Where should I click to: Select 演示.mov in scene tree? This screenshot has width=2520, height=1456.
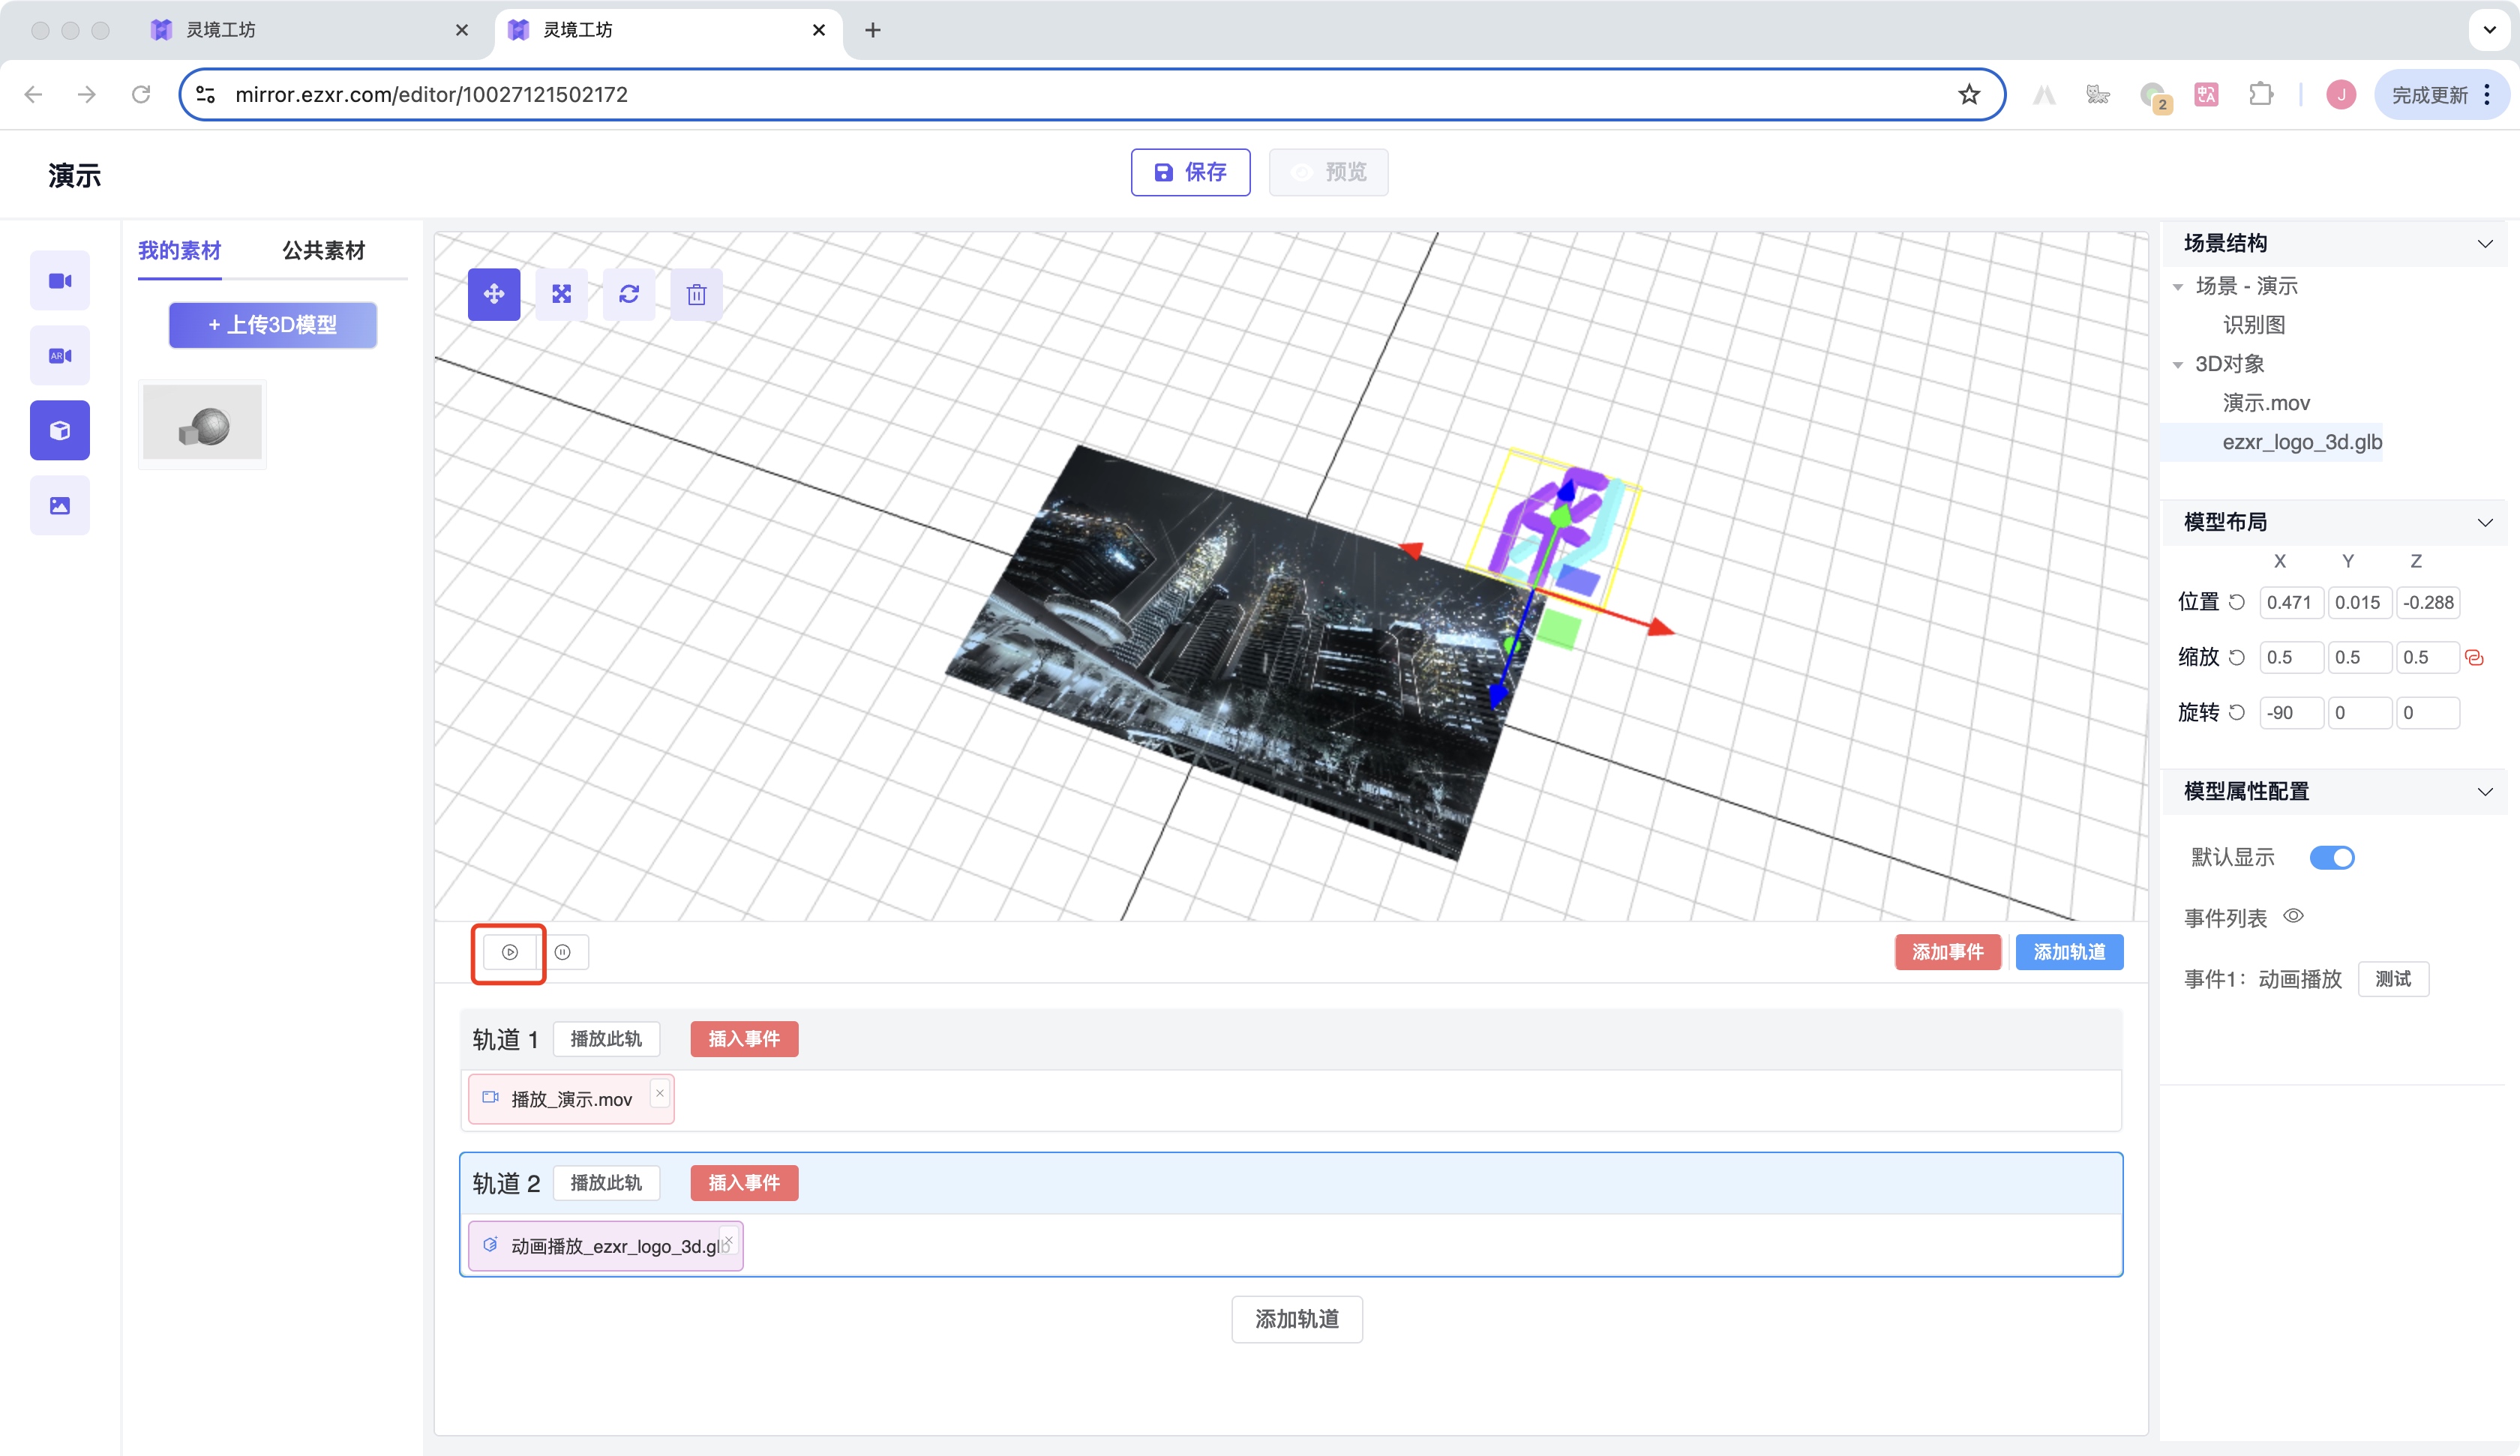pyautogui.click(x=2266, y=403)
